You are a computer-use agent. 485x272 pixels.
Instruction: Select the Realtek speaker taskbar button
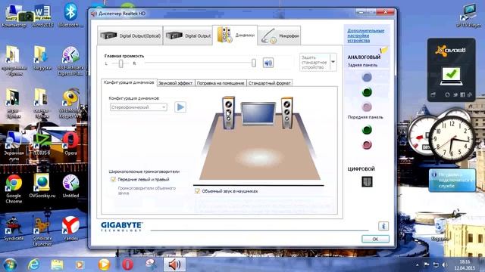174,264
